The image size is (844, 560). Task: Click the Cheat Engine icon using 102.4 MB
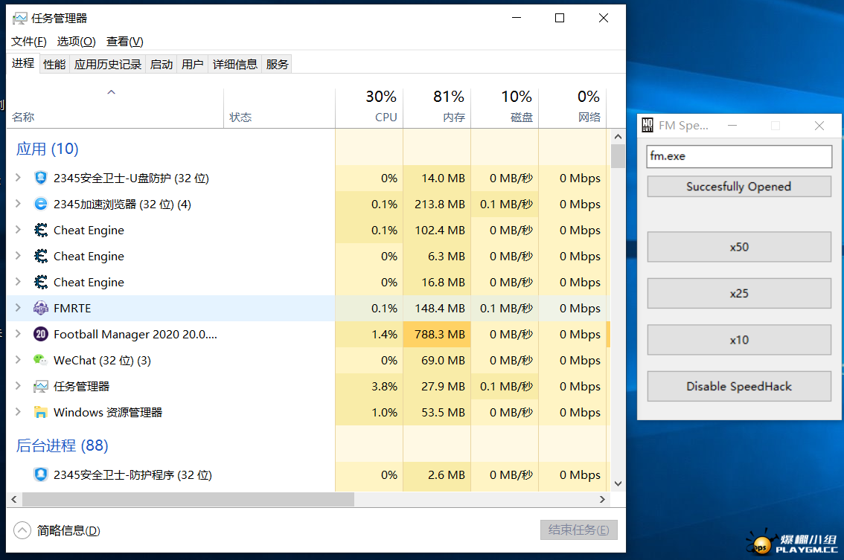point(41,231)
